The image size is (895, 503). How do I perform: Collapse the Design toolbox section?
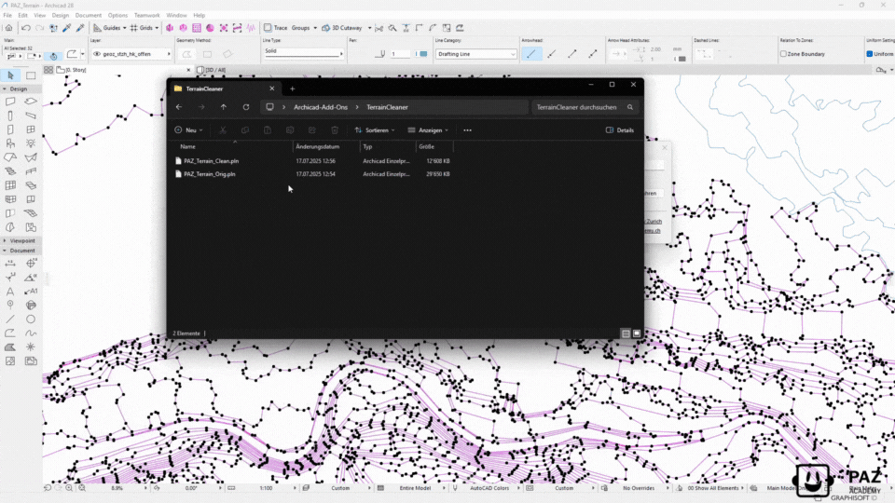click(x=5, y=89)
